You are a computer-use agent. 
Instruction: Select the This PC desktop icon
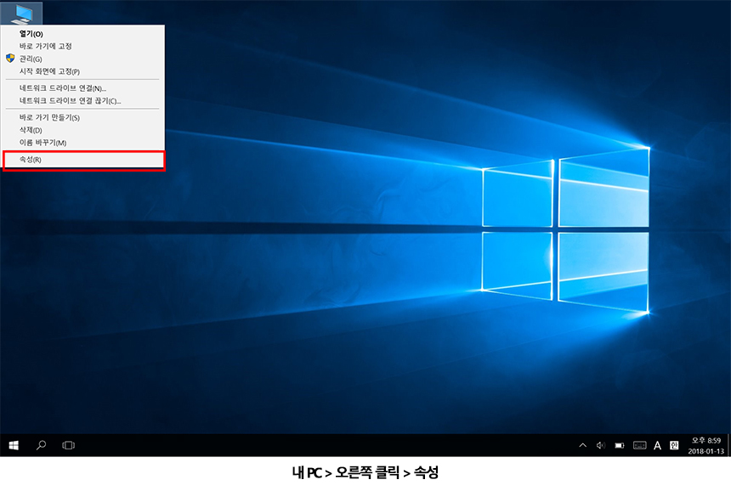click(x=22, y=13)
